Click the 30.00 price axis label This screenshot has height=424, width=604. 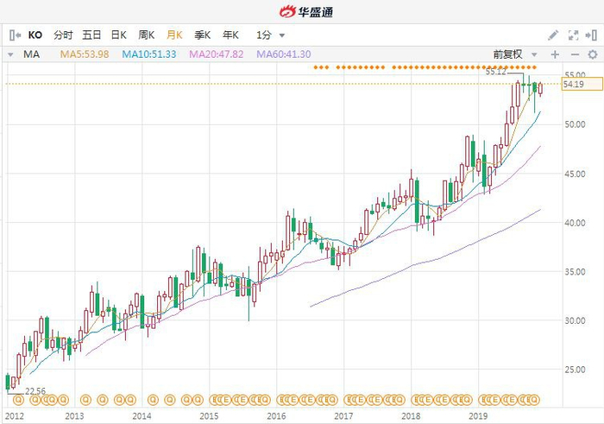575,320
